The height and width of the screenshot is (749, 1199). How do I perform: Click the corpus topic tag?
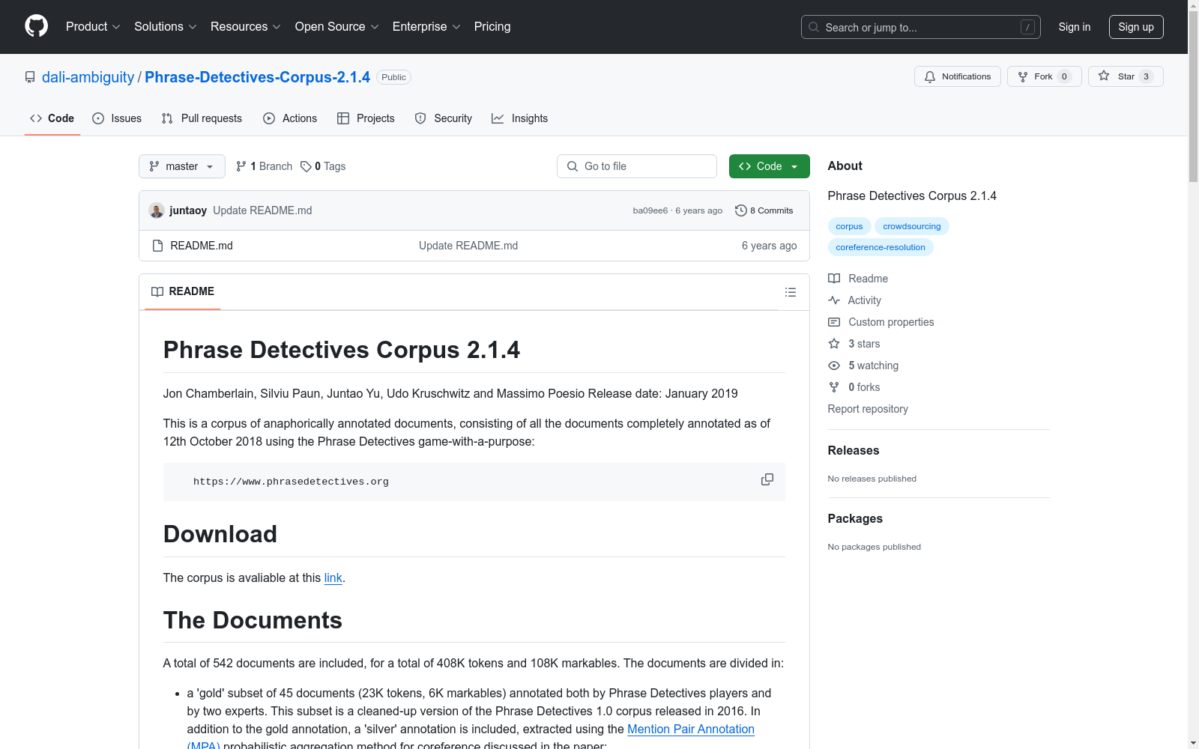(849, 226)
